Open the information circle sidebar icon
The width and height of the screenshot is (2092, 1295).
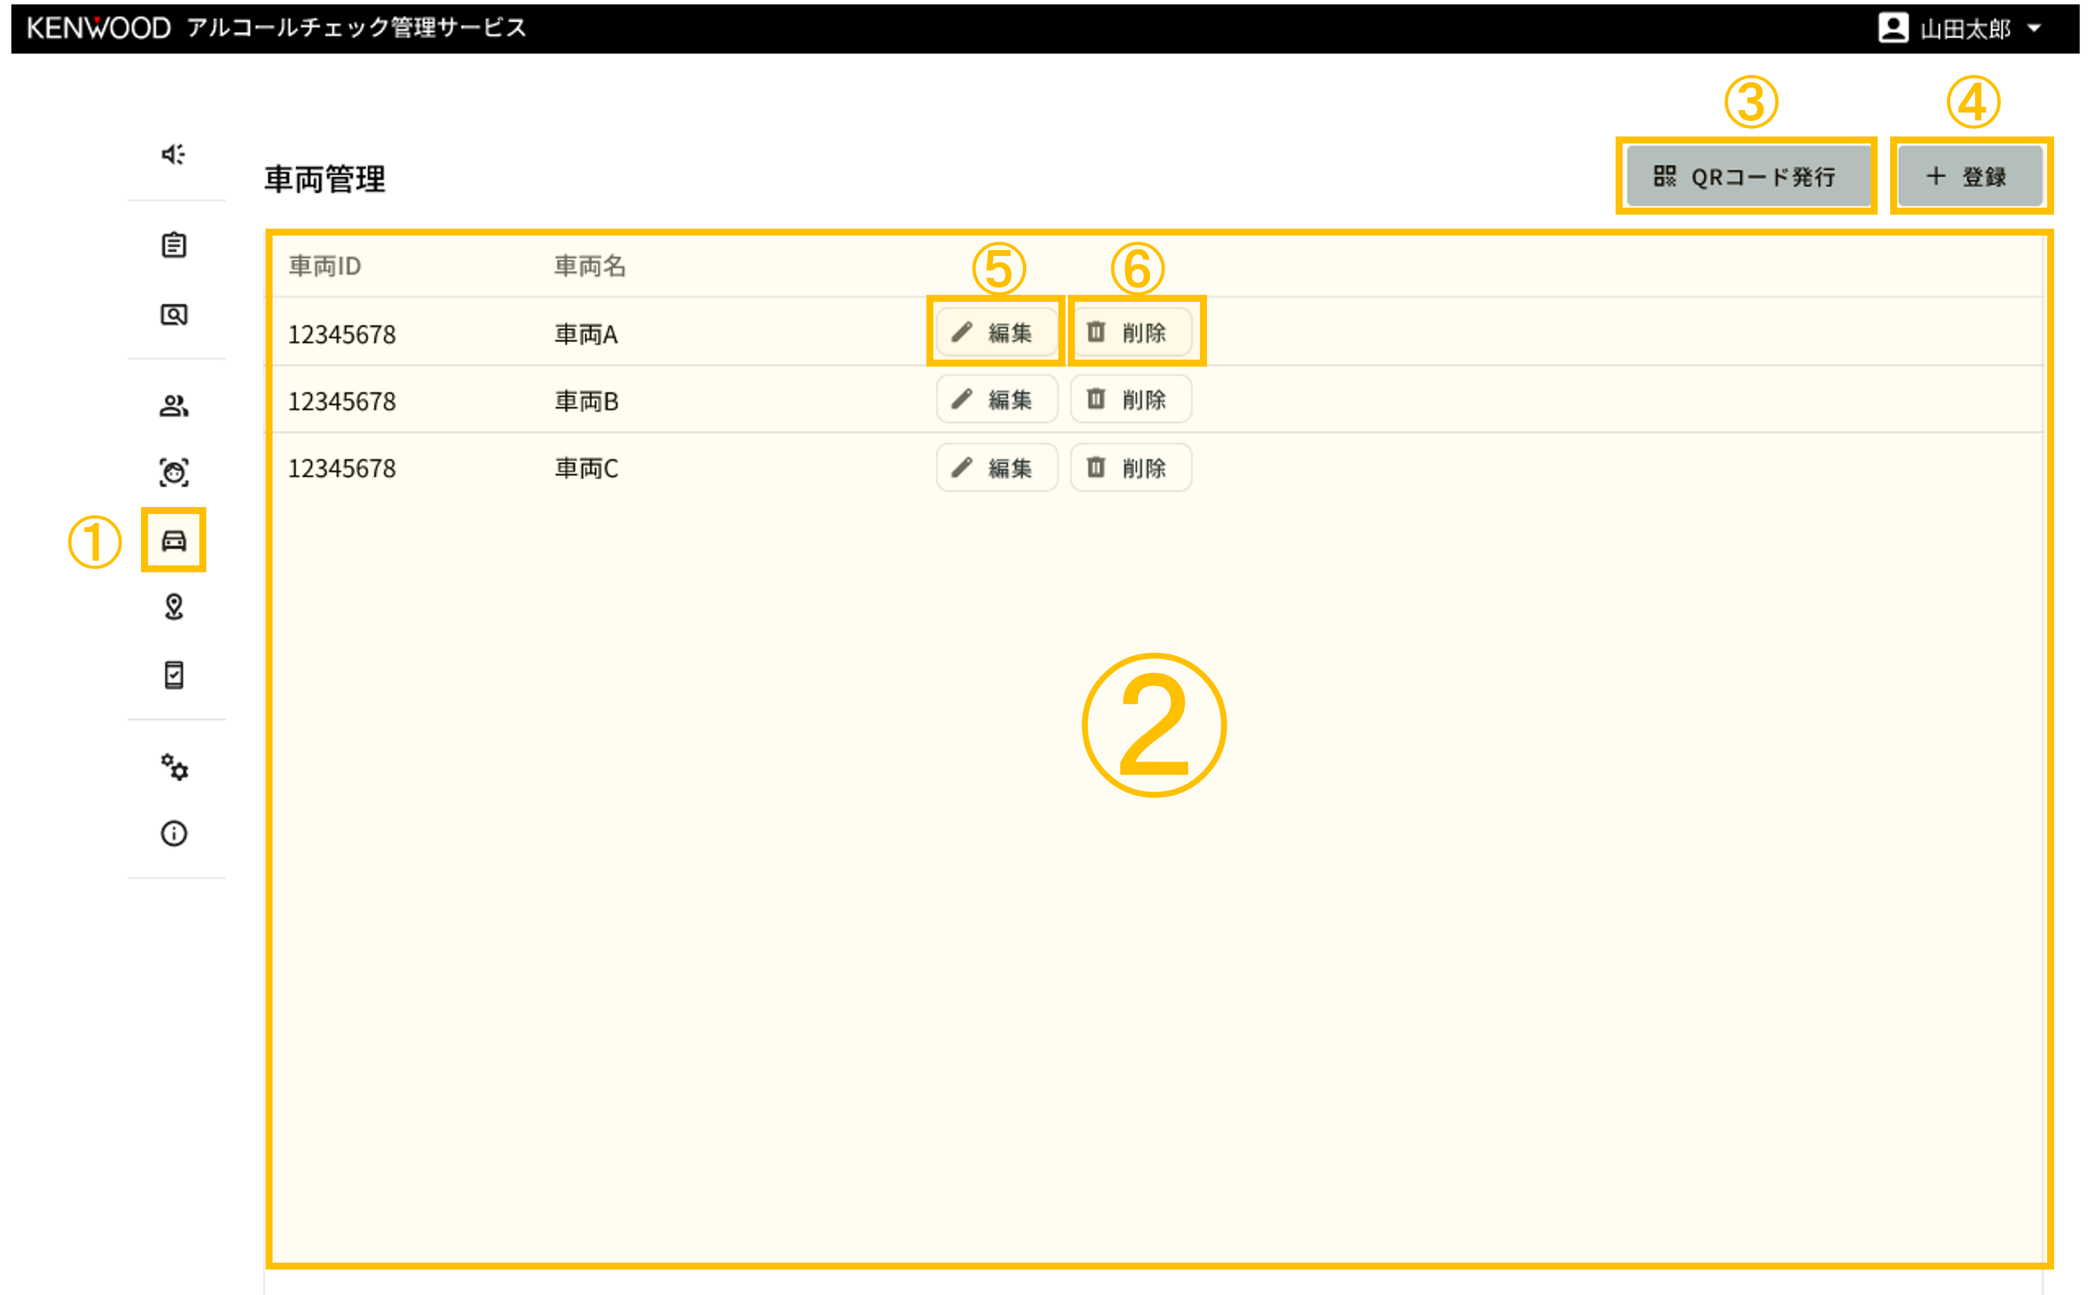point(174,833)
